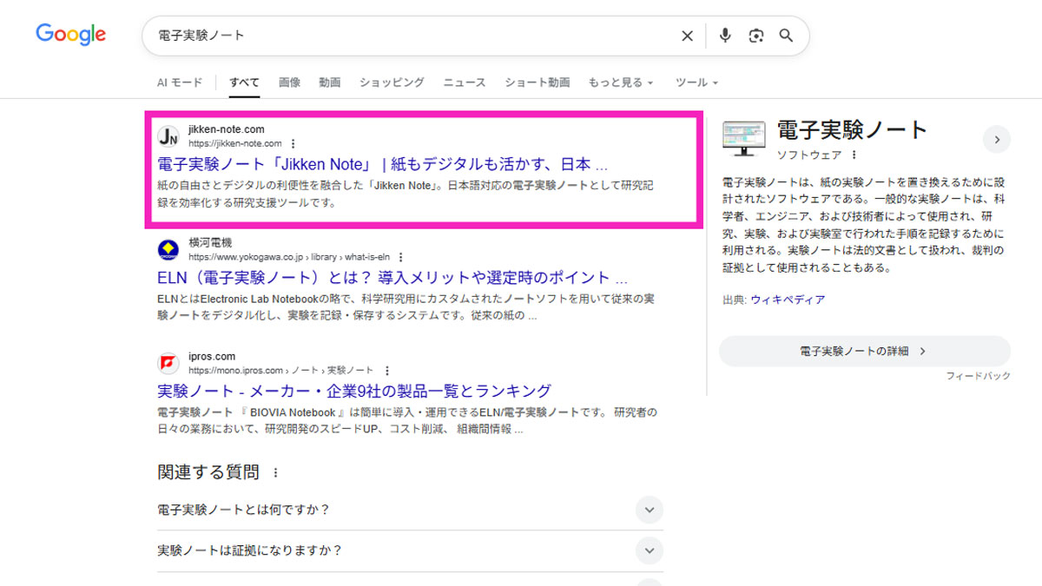This screenshot has height=586, width=1042.
Task: Open the three-dot menu for the mono.ipros.com result
Action: pyautogui.click(x=386, y=370)
